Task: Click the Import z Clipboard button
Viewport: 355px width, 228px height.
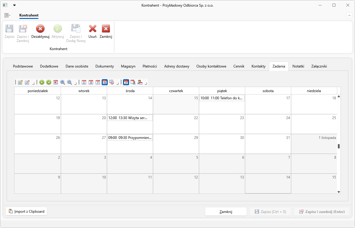Action: [x=26, y=211]
